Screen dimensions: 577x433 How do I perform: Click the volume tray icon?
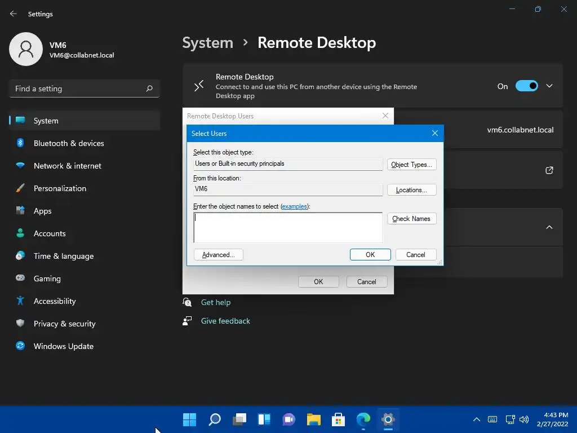pyautogui.click(x=524, y=419)
